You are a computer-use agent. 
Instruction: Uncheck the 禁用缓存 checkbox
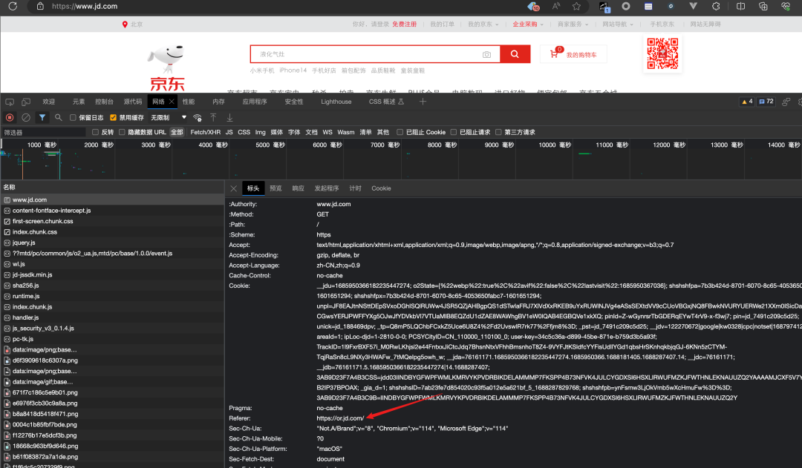[113, 117]
